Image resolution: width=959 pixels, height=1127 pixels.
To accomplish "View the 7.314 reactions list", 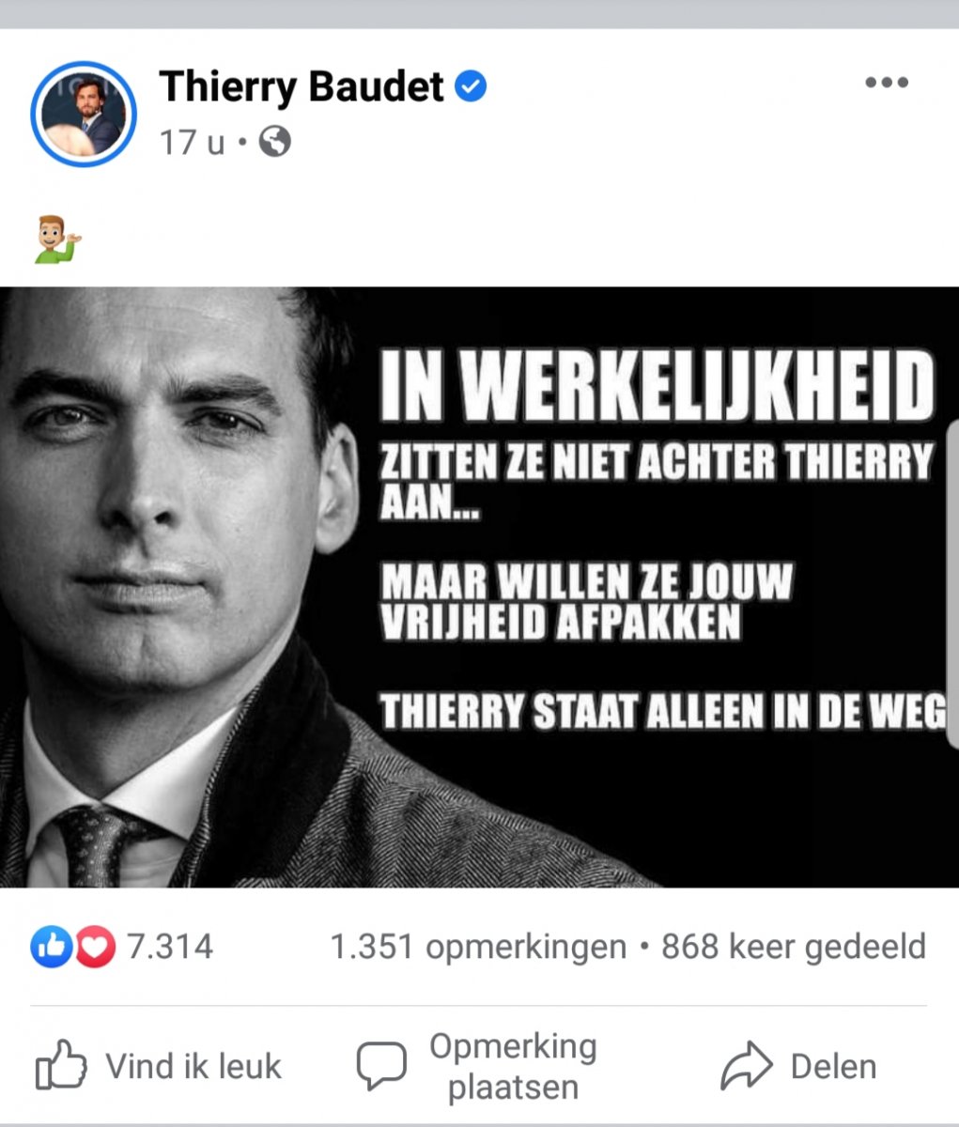I will [x=170, y=947].
